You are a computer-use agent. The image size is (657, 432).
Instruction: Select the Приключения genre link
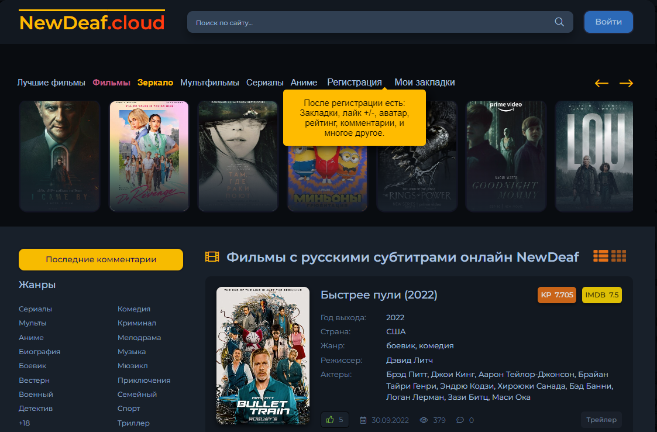pos(144,380)
